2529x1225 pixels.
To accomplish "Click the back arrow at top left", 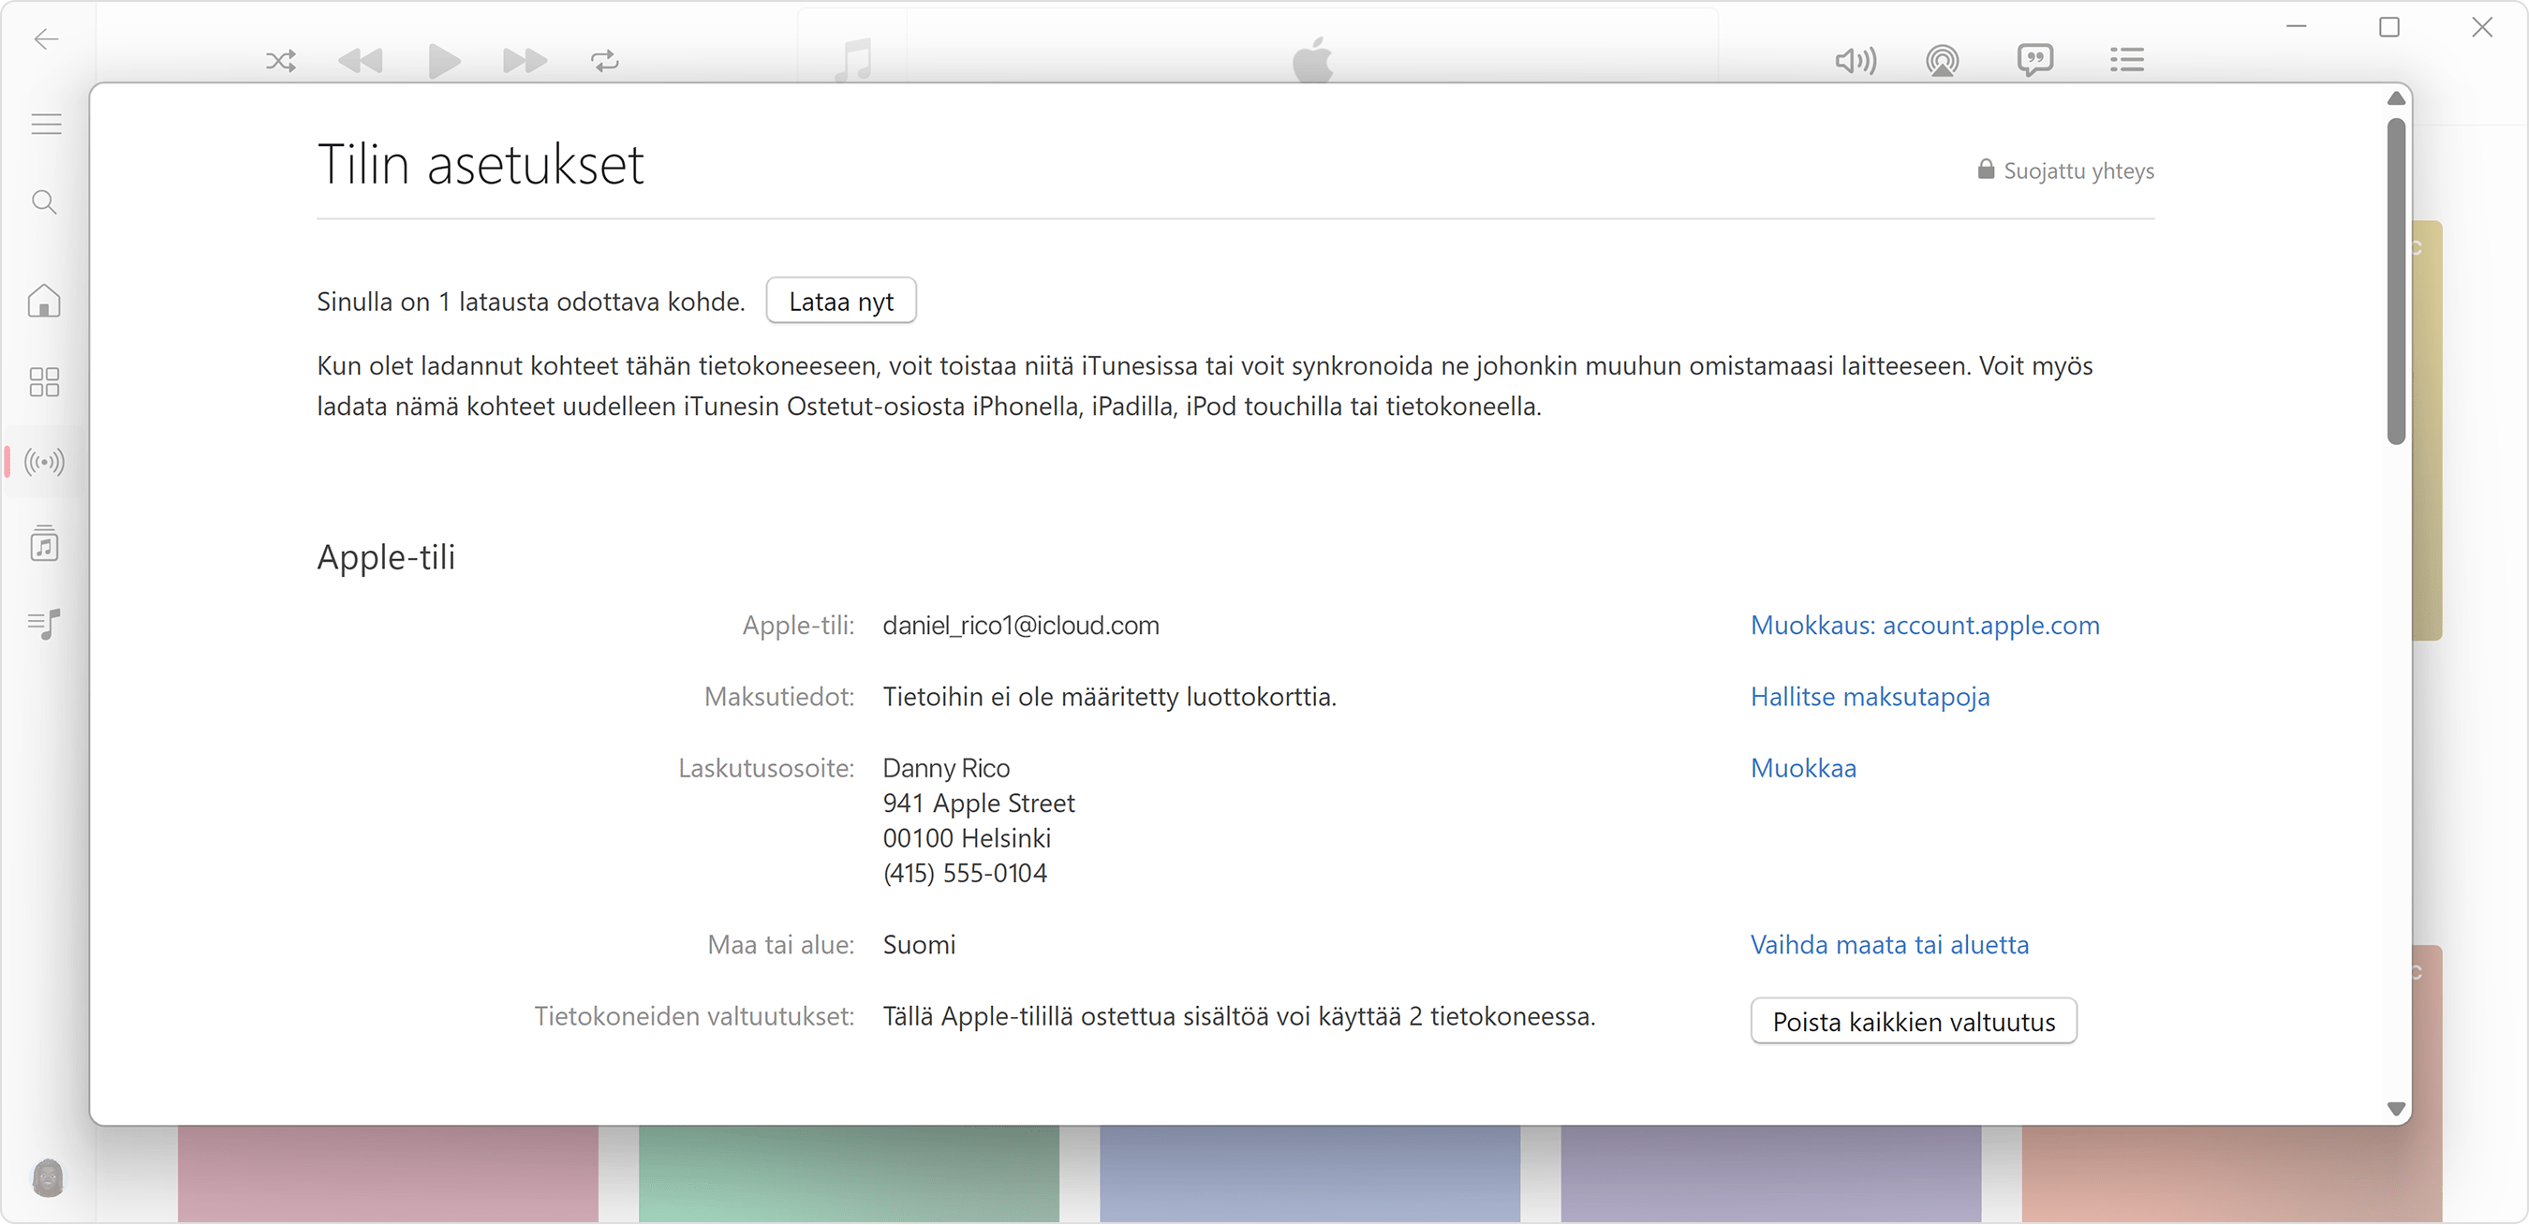I will 44,39.
